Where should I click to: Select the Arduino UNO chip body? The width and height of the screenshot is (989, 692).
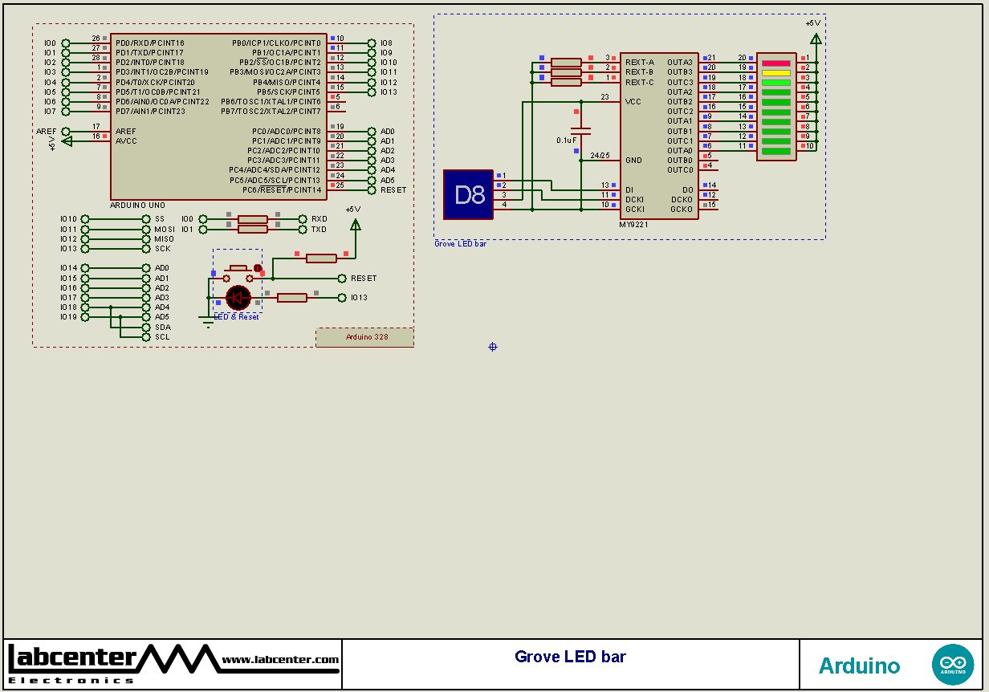click(218, 116)
